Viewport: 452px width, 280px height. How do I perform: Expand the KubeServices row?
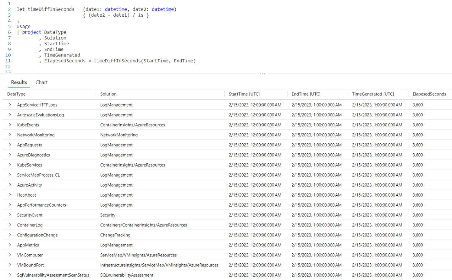pyautogui.click(x=10, y=165)
